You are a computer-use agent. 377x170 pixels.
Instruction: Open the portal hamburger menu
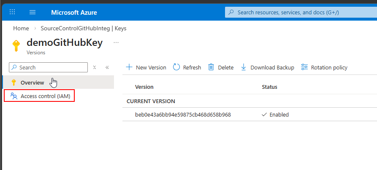[x=33, y=12]
